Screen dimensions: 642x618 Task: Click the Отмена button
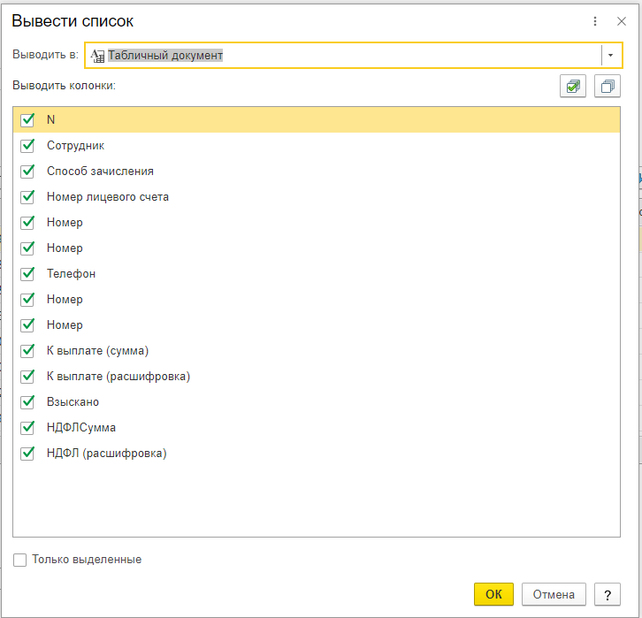click(554, 594)
